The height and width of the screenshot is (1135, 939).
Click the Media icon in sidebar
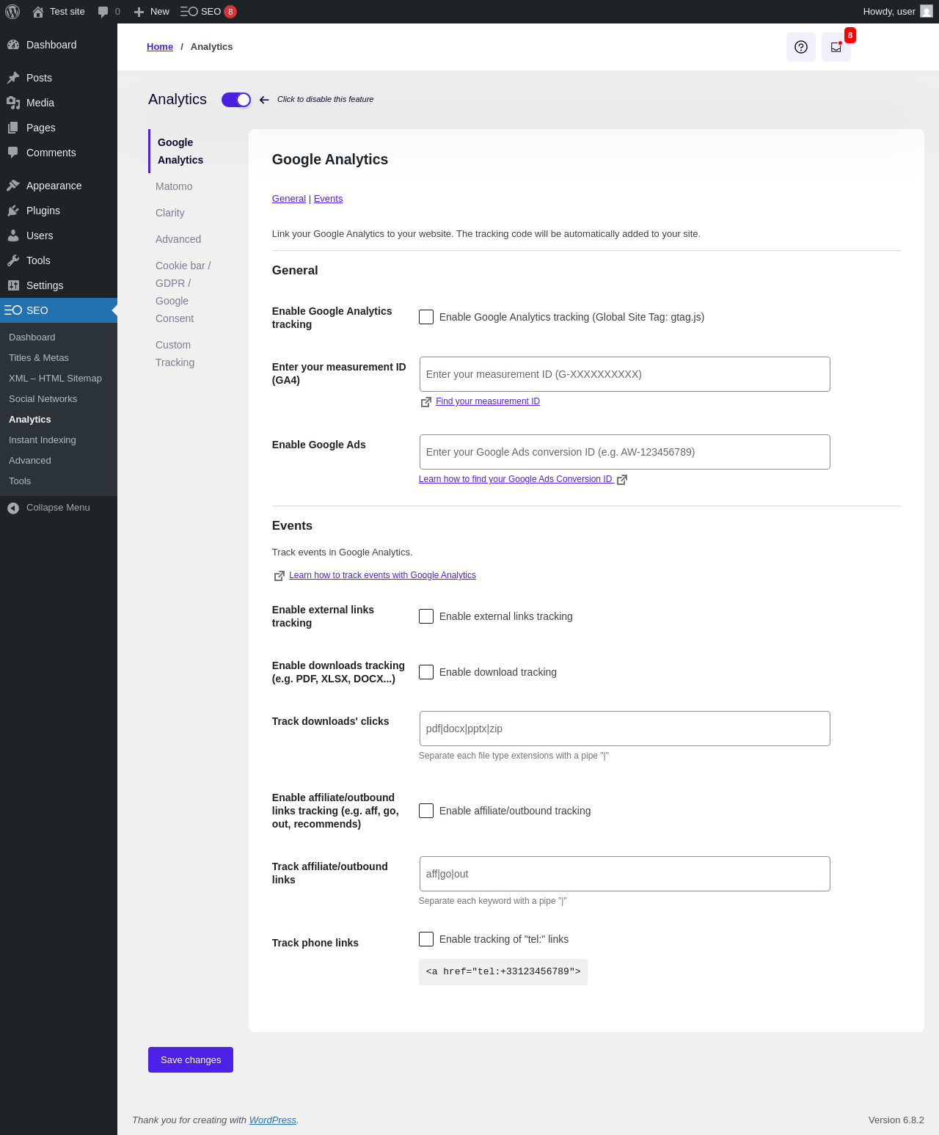click(13, 103)
